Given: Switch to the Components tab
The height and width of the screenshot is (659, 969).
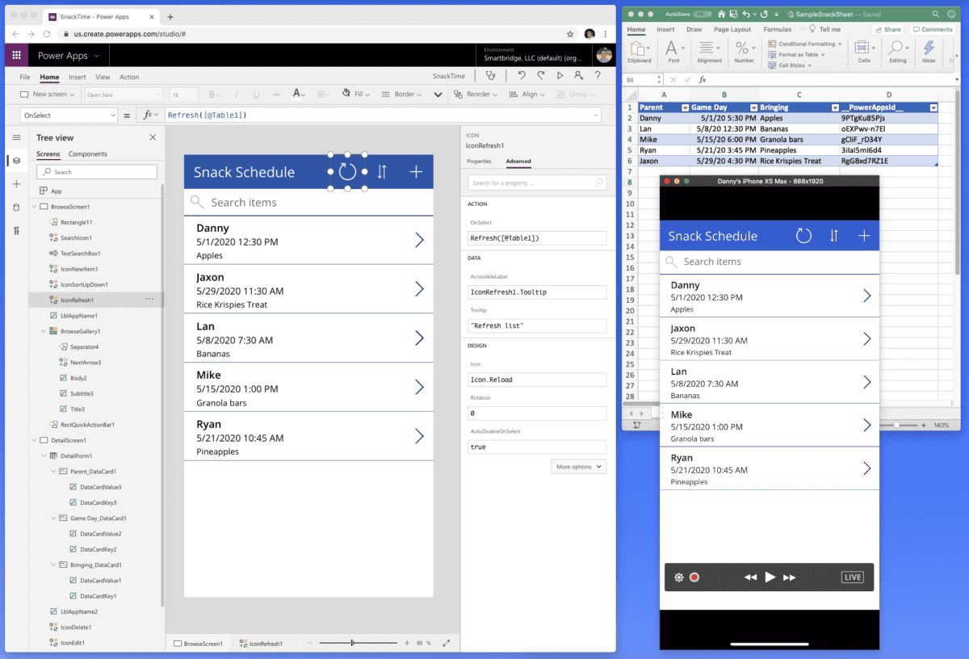Looking at the screenshot, I should click(x=88, y=154).
